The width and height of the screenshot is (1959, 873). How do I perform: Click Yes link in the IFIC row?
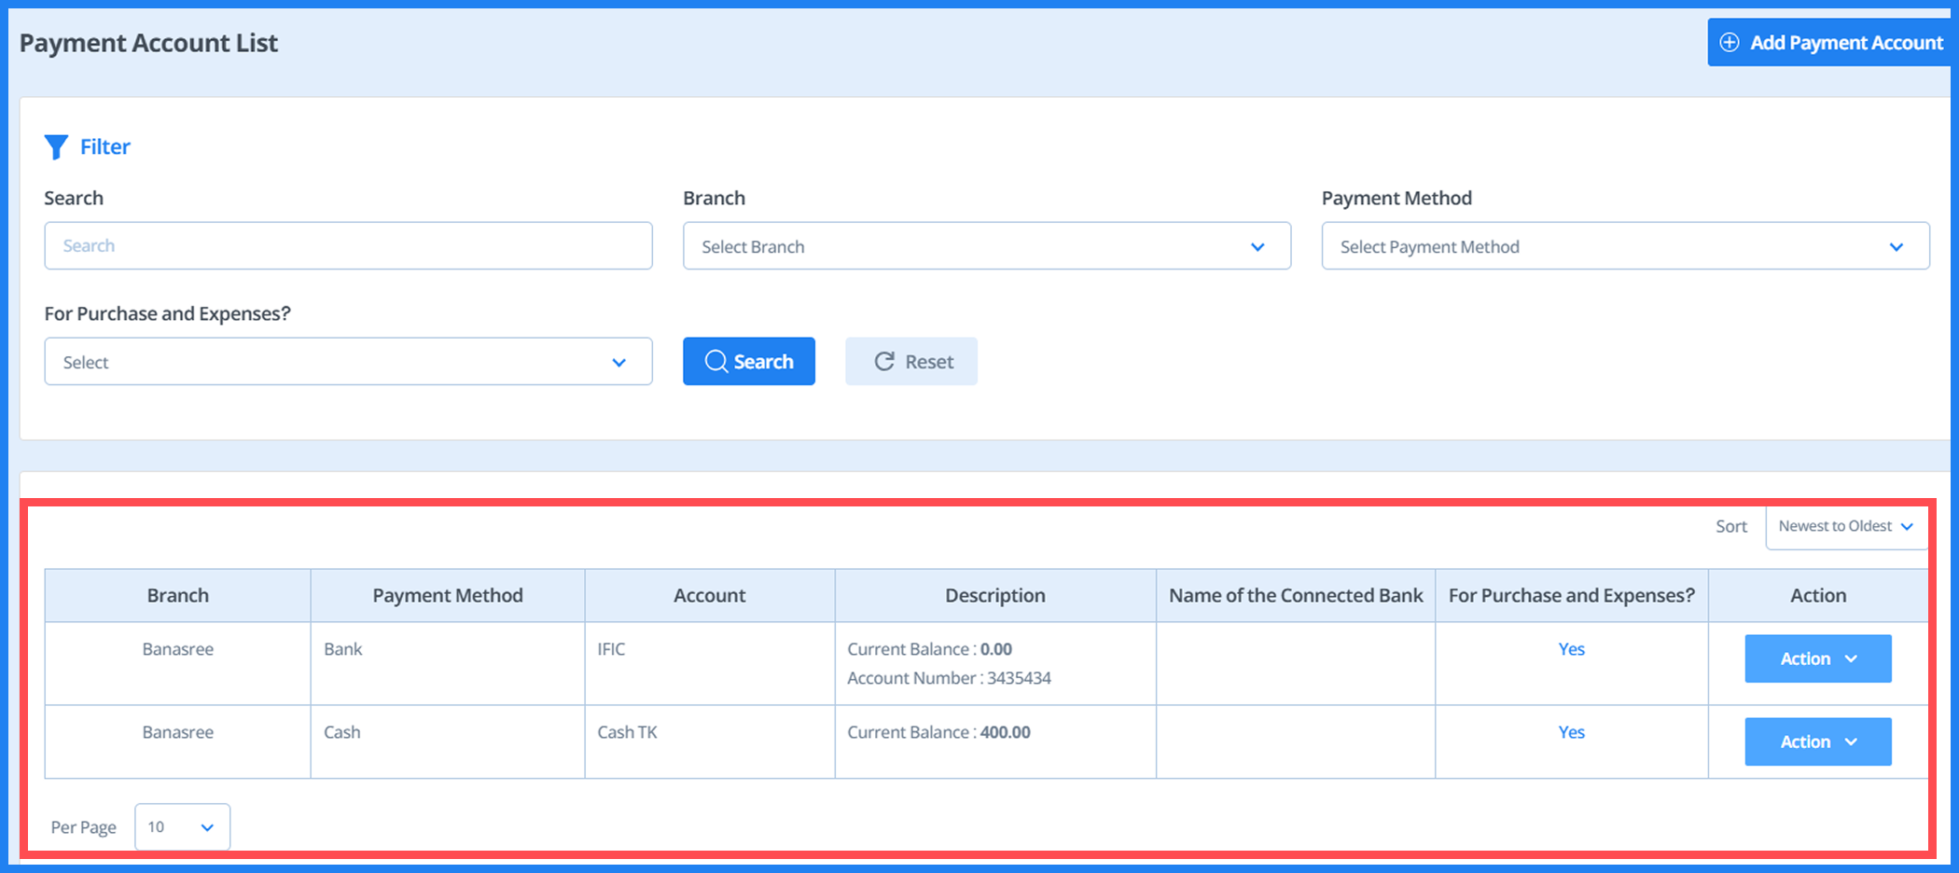[1571, 649]
